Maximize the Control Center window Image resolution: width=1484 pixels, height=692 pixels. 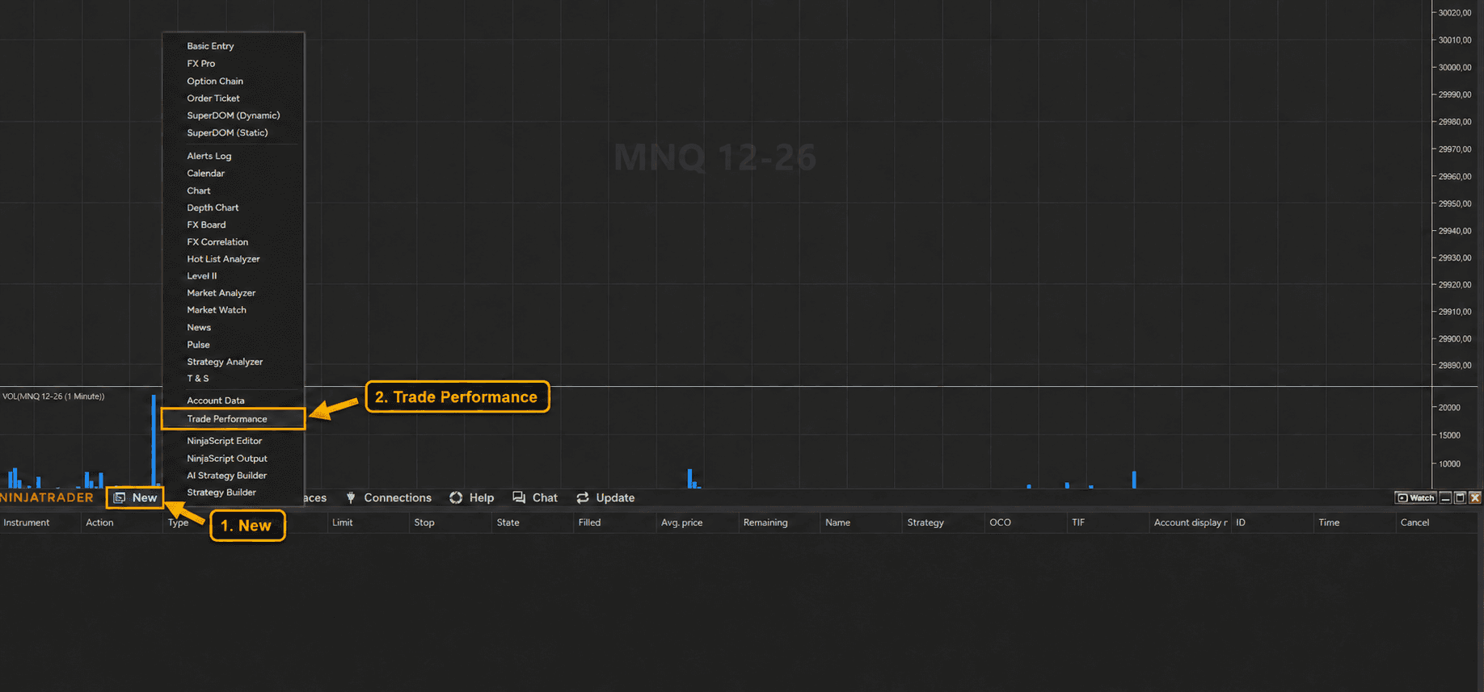[1460, 497]
